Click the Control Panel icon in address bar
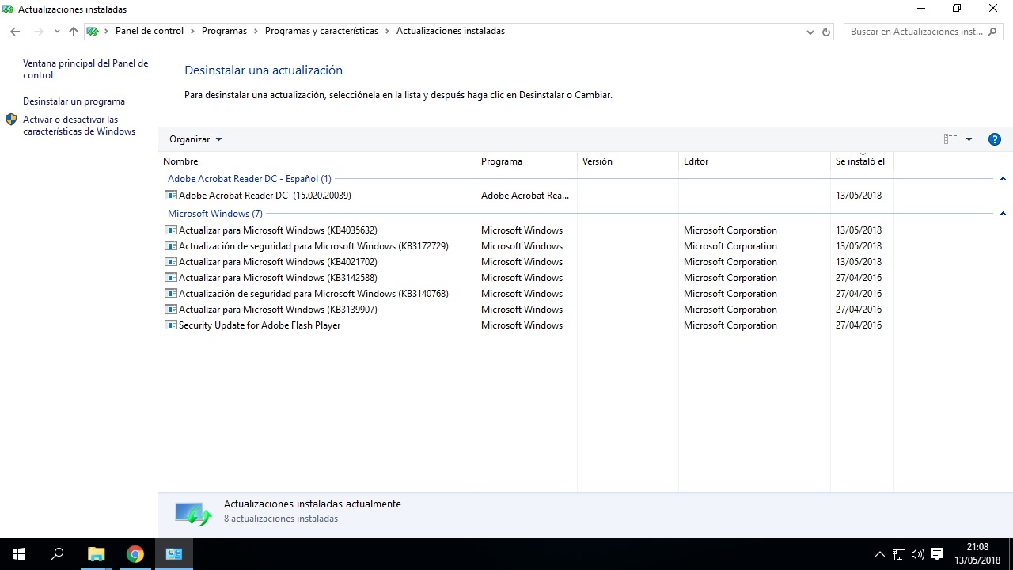 pos(93,32)
